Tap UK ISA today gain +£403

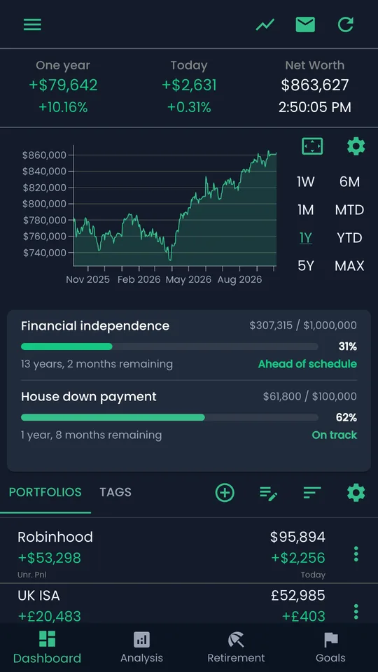[303, 616]
